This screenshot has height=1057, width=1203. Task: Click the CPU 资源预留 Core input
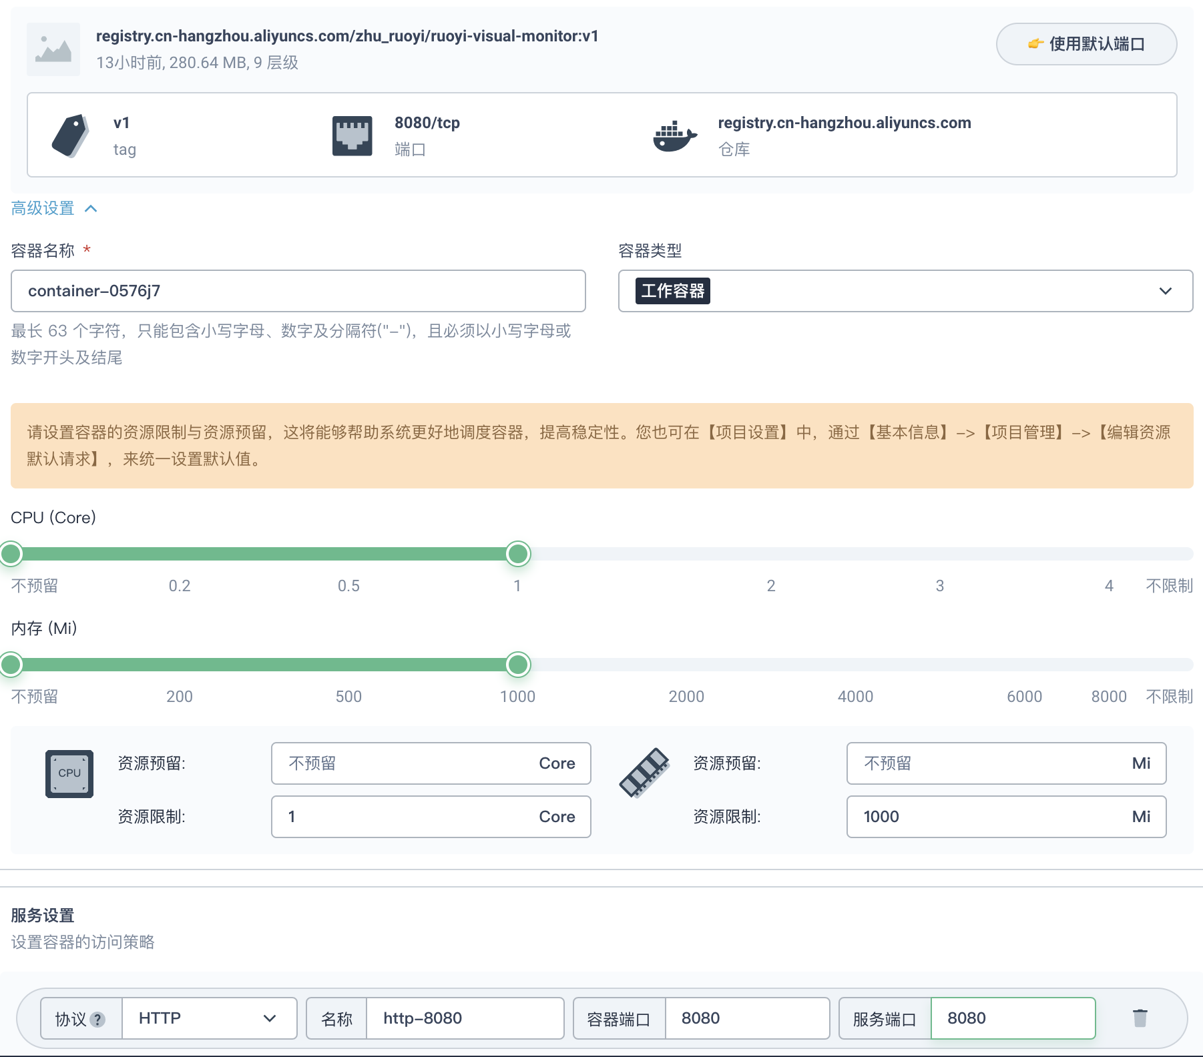[x=431, y=763]
